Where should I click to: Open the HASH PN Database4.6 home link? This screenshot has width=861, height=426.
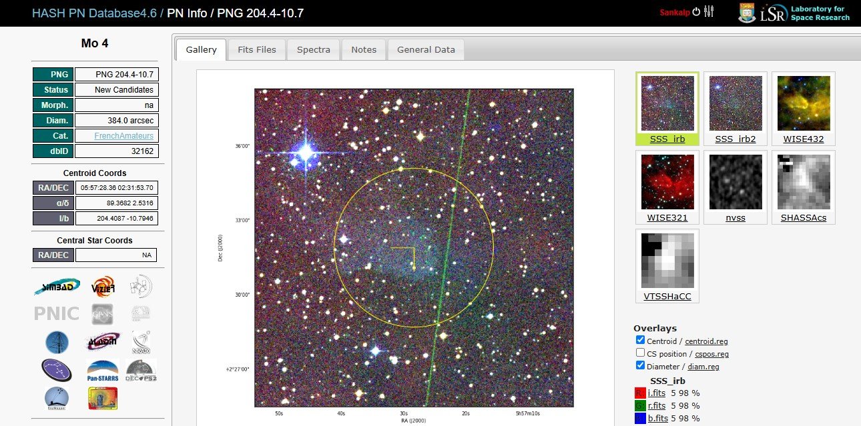[94, 13]
